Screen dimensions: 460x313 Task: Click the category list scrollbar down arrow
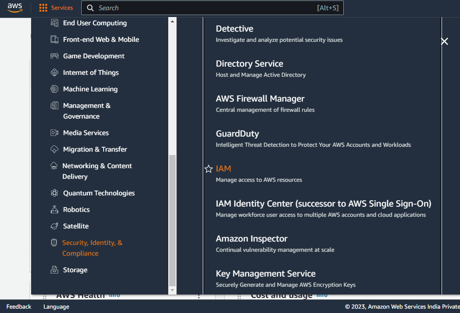tap(172, 290)
